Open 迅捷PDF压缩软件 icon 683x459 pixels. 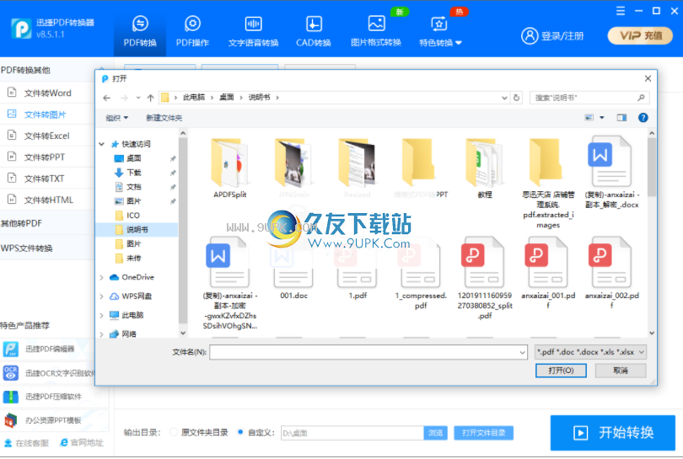coord(11,397)
